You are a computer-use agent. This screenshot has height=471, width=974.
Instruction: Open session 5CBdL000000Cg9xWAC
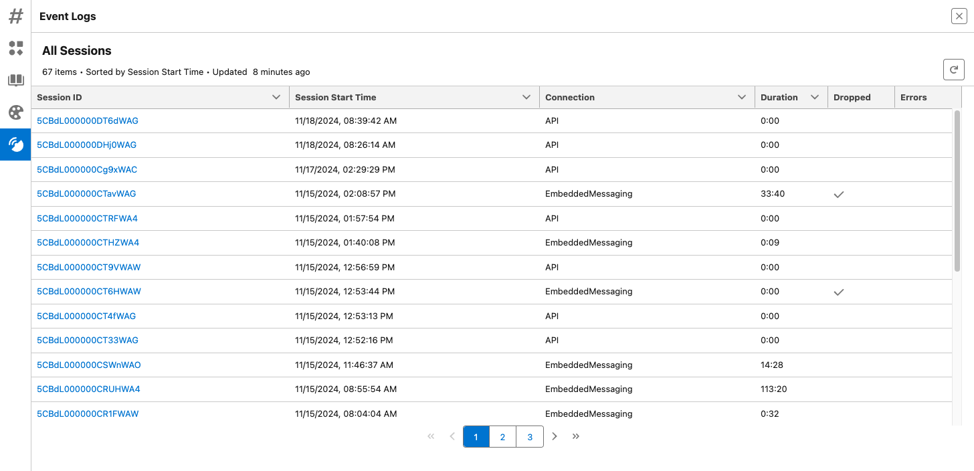pyautogui.click(x=87, y=169)
